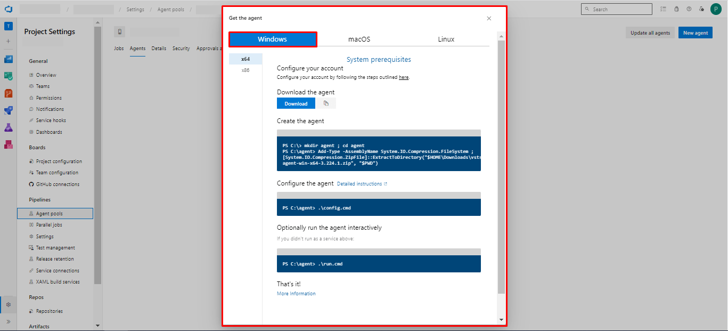The height and width of the screenshot is (331, 728).
Task: Click the Update all agents button
Action: point(650,33)
